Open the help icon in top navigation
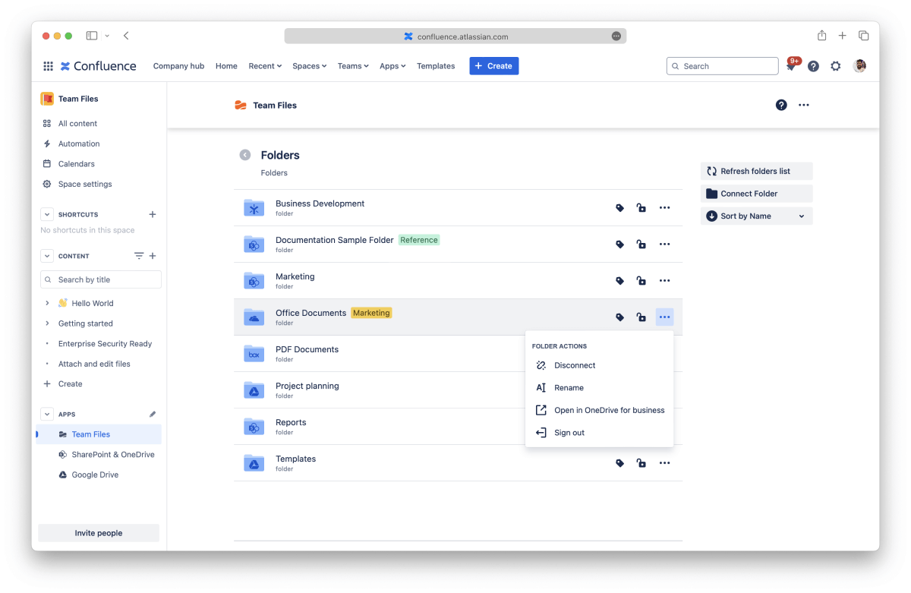 point(813,66)
